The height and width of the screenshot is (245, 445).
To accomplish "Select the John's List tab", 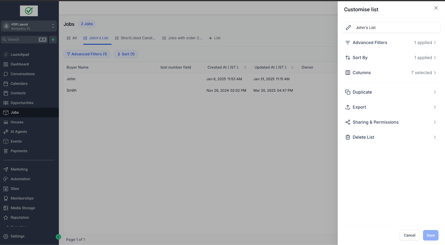I will click(x=96, y=38).
